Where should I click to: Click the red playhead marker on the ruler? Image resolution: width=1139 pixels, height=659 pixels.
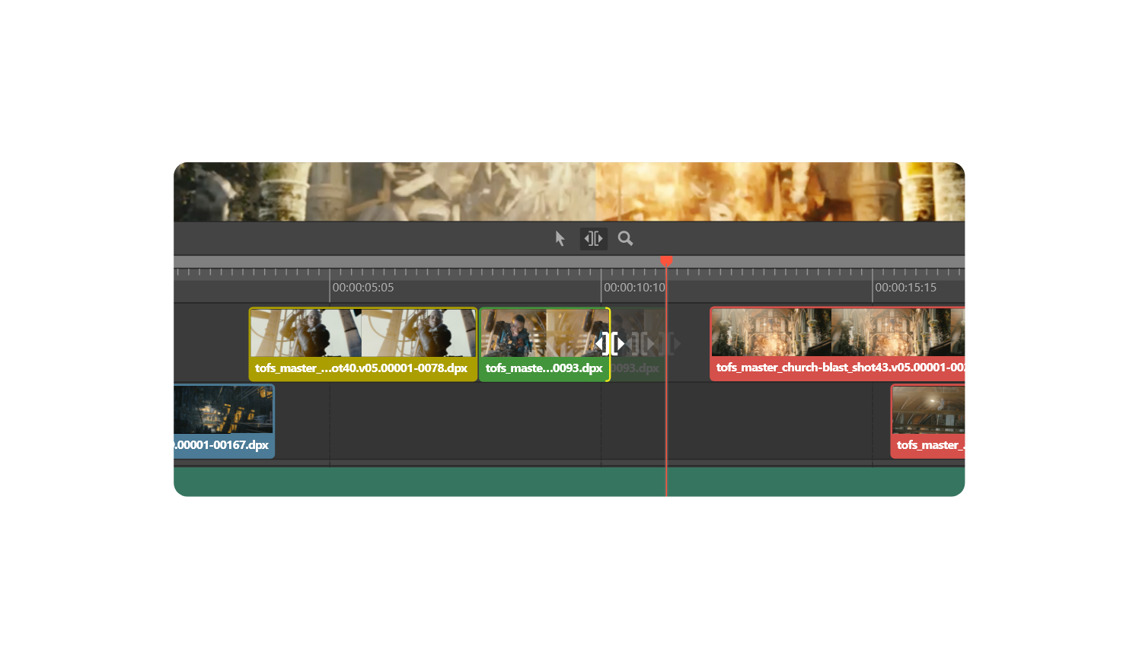click(x=666, y=262)
